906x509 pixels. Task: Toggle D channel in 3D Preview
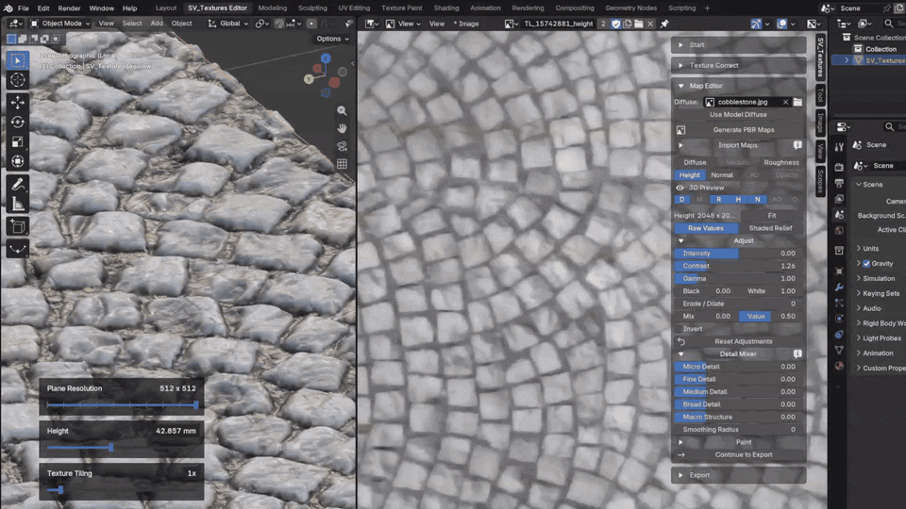pyautogui.click(x=681, y=200)
